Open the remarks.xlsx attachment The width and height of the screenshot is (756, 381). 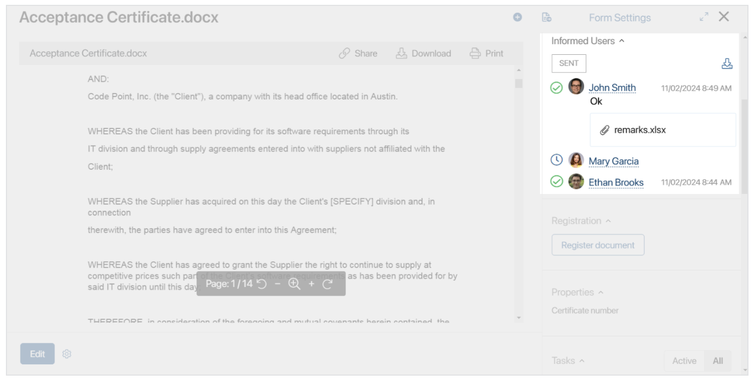[639, 130]
